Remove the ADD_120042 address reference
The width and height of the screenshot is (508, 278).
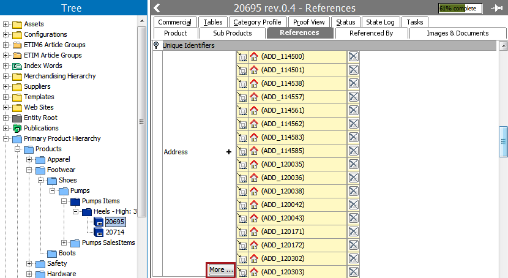(354, 205)
